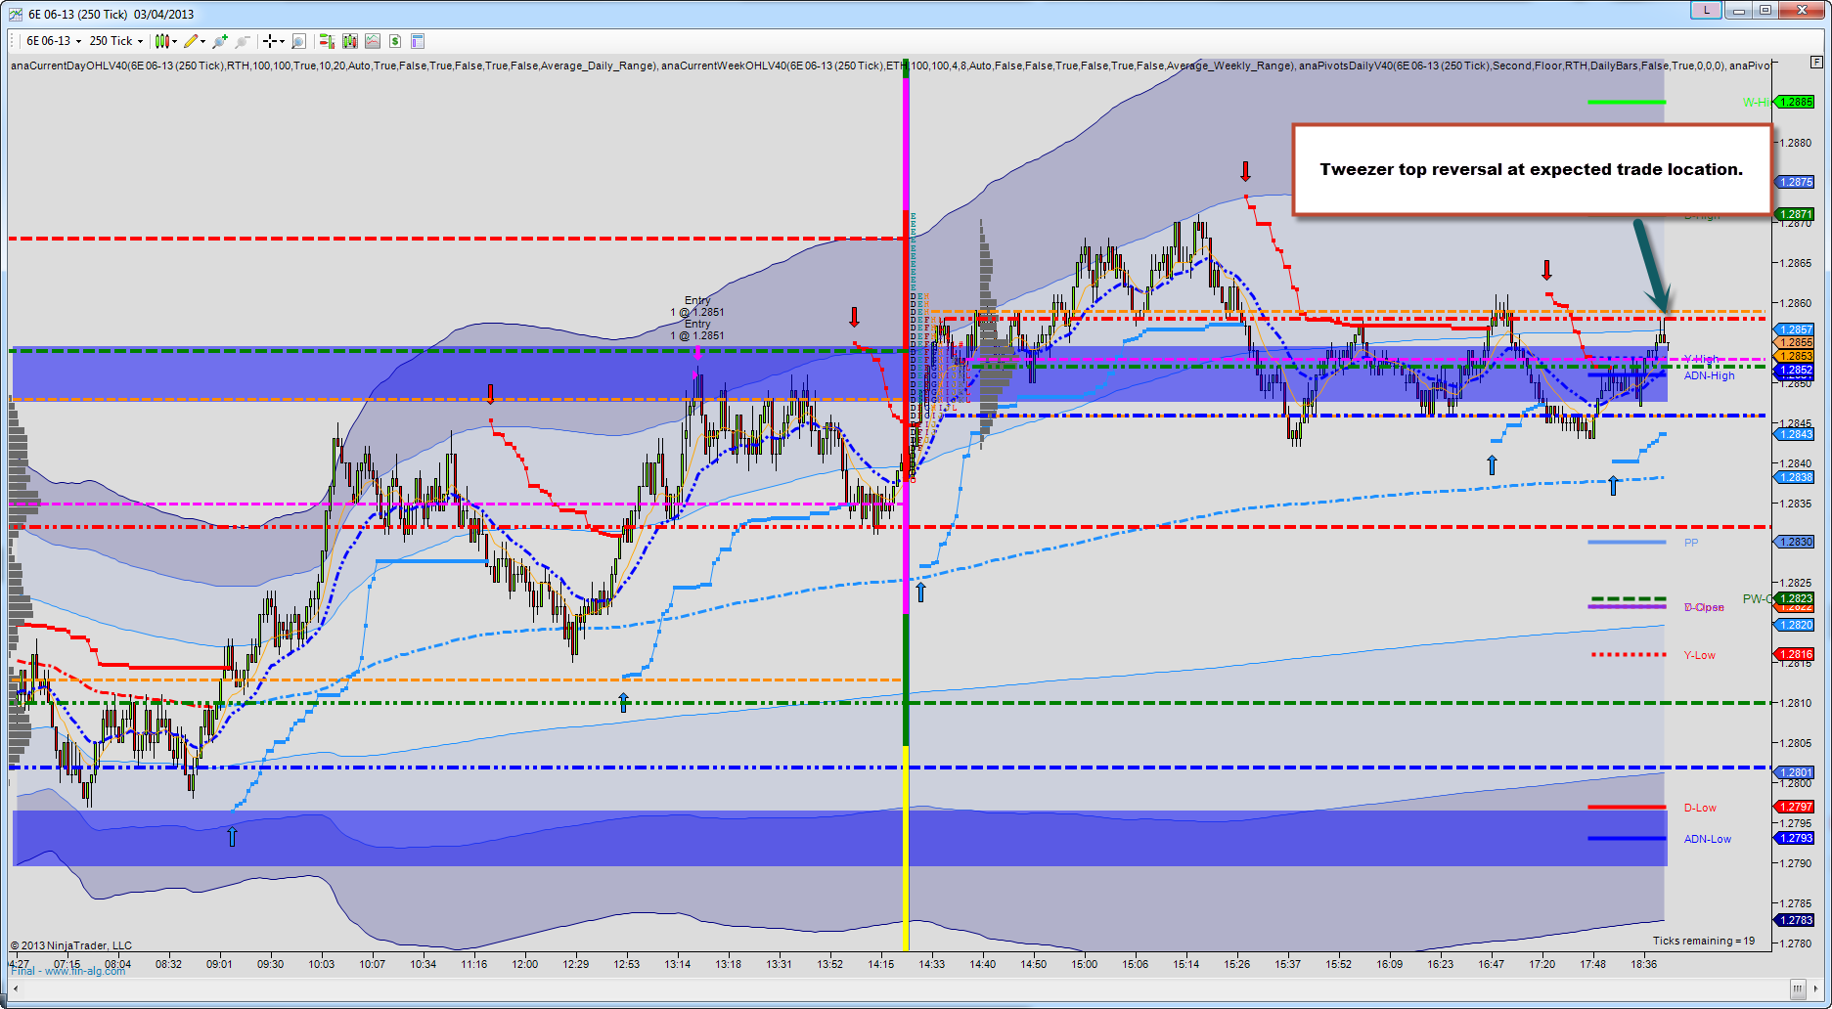Select the crosshair cursor tool
The height and width of the screenshot is (1009, 1832).
(270, 41)
